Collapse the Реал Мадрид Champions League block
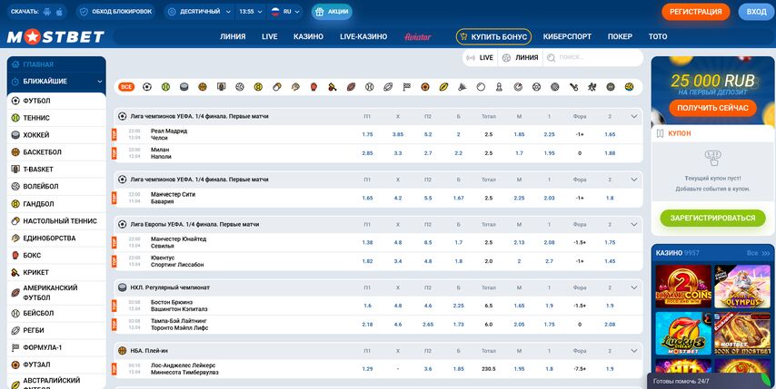This screenshot has width=776, height=389. coord(634,116)
